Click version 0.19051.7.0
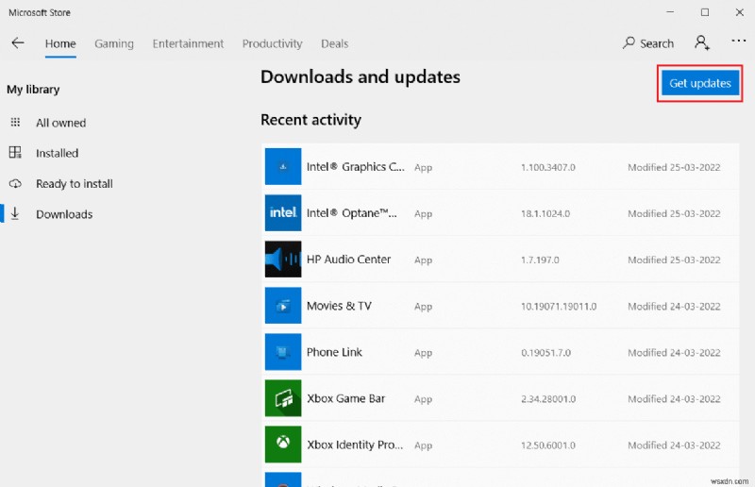The width and height of the screenshot is (755, 487). tap(546, 353)
